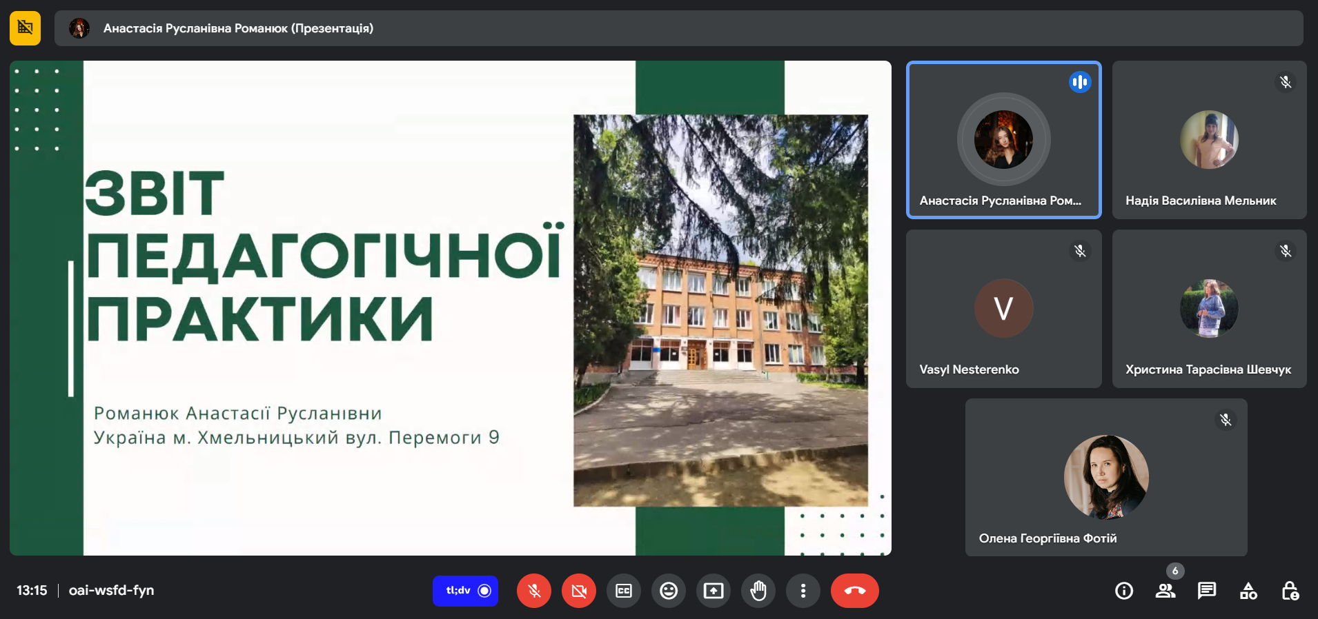
Task: Select Vasyl Nesterenko participant tile
Action: tap(1003, 309)
